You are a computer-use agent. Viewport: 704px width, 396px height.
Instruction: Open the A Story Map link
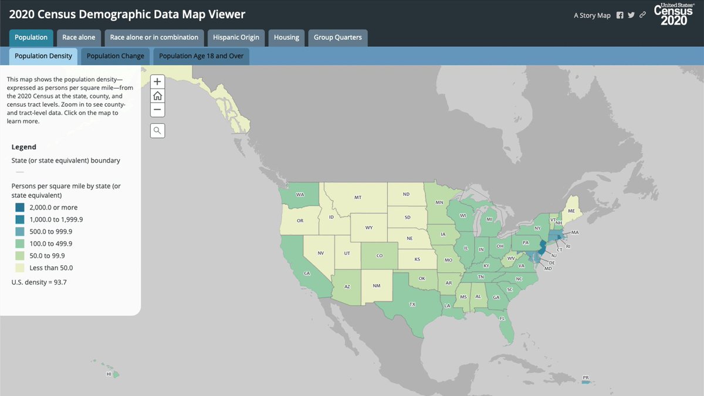click(x=592, y=15)
